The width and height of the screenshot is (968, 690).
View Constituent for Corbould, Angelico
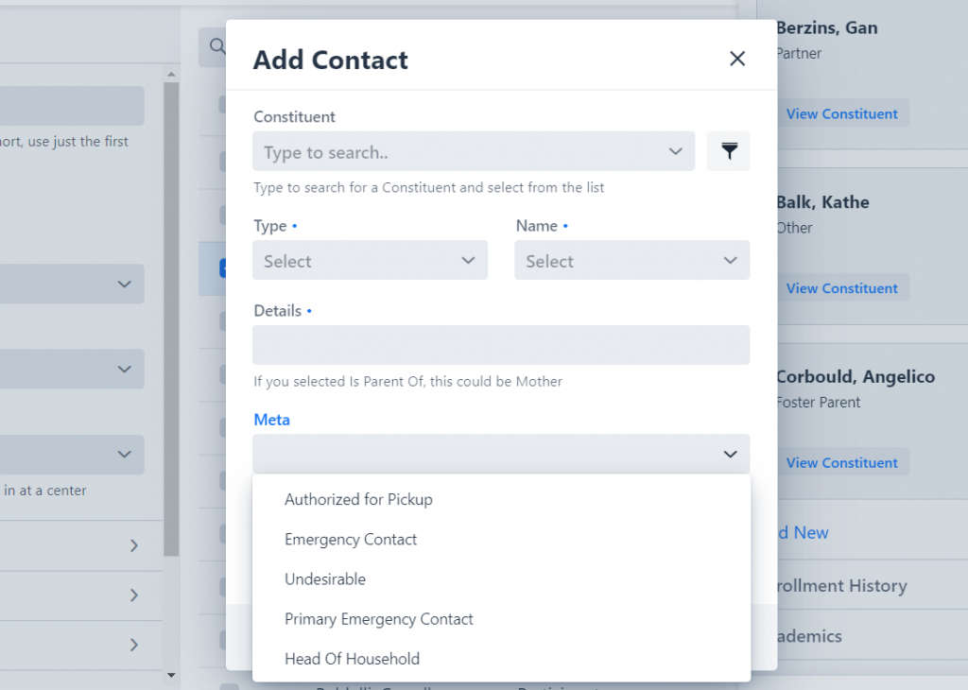coord(841,462)
